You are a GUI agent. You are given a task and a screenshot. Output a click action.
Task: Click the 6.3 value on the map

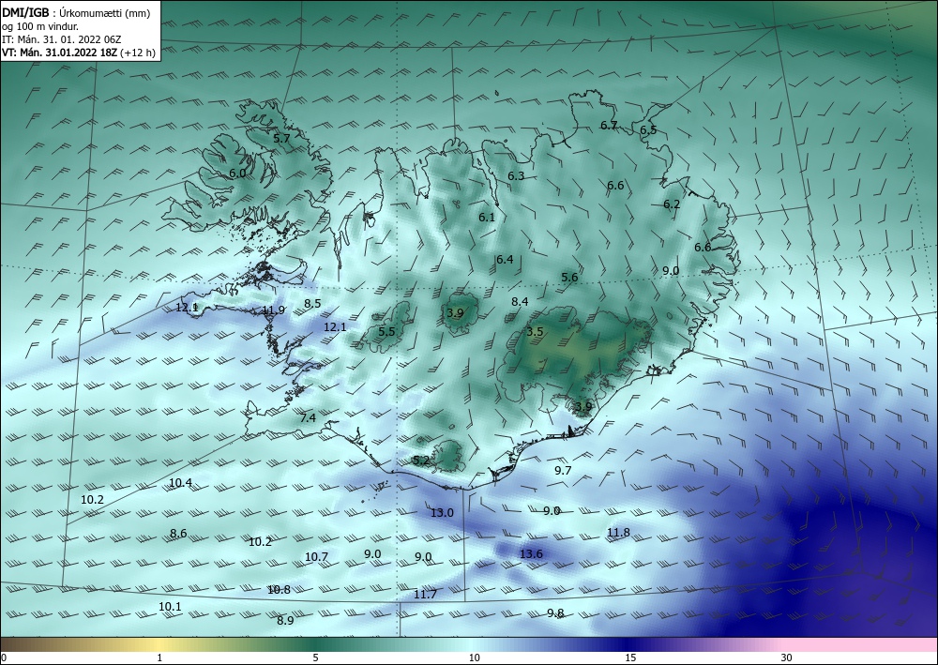point(516,175)
